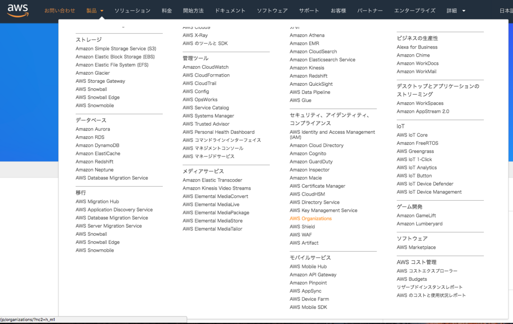Viewport: 513px width, 324px height.
Task: Open the ソフトウェア menu item
Action: coord(272,11)
